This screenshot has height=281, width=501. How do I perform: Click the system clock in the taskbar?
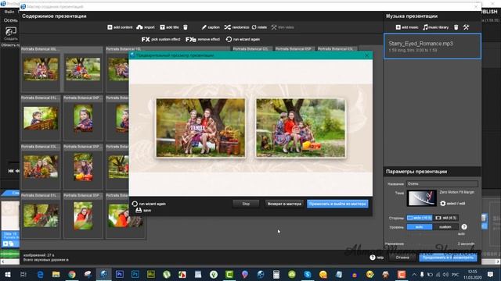coord(472,274)
